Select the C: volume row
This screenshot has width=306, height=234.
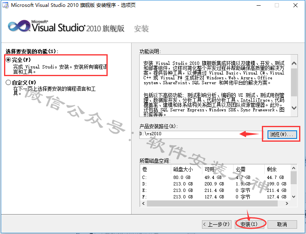coord(215,177)
